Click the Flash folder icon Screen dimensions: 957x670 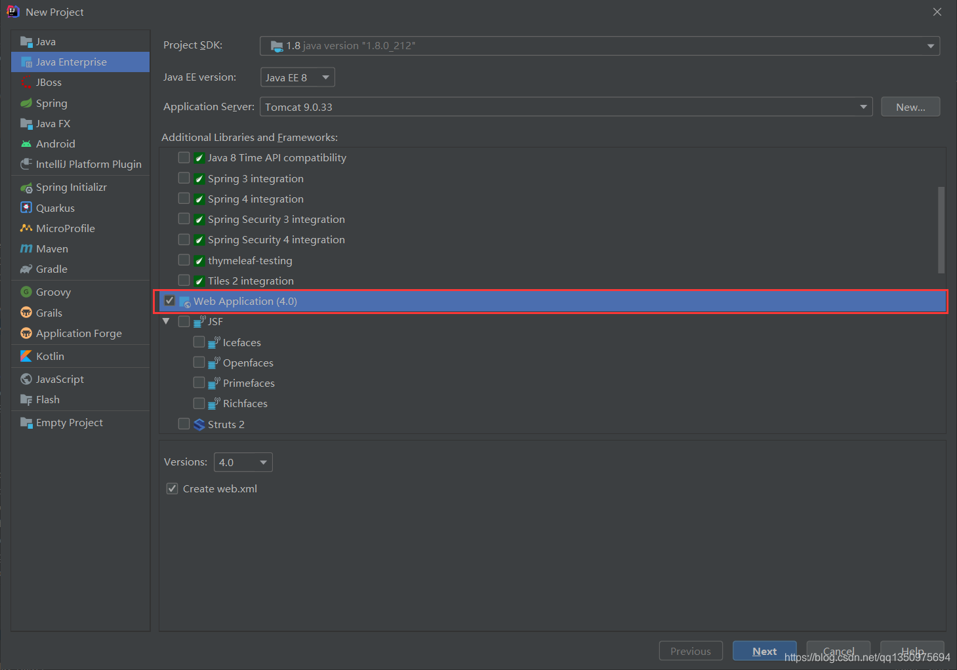26,400
